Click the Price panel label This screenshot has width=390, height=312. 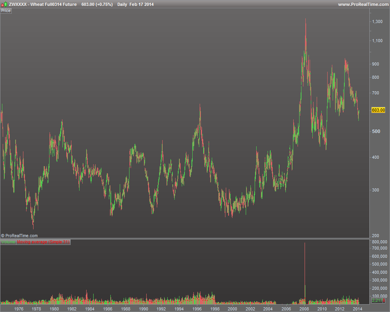(6, 11)
